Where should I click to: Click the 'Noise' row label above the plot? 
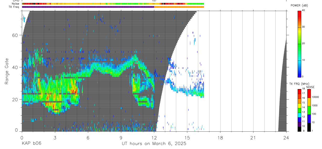click(16, 4)
